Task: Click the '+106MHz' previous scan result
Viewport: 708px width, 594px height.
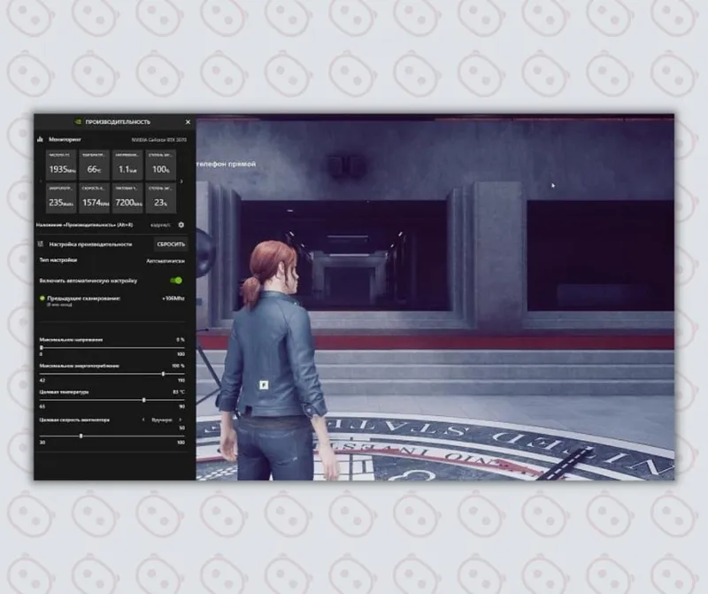Action: (x=173, y=298)
